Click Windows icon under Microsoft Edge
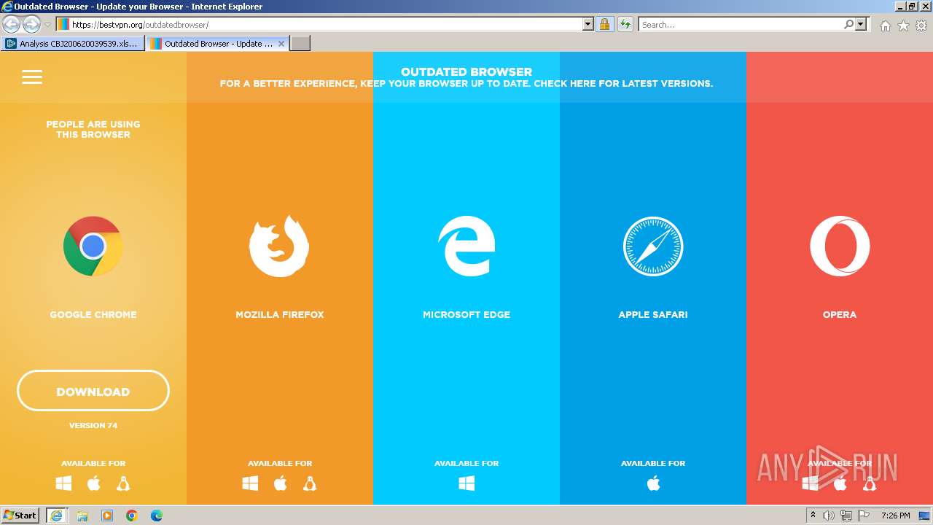 (466, 483)
